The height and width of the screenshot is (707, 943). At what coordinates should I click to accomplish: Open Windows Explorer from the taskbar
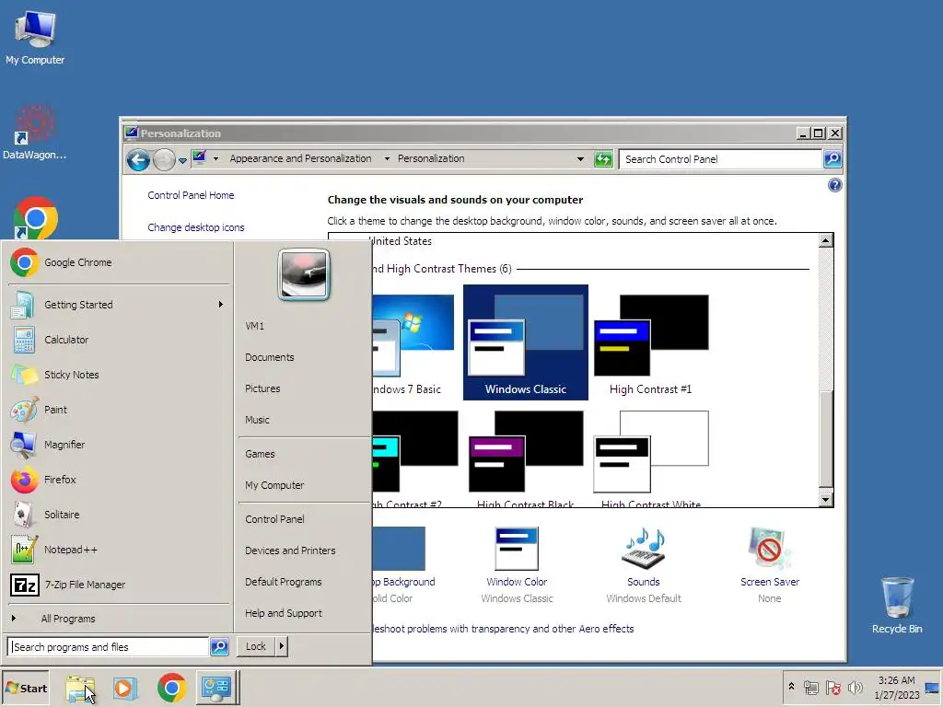[x=80, y=688]
